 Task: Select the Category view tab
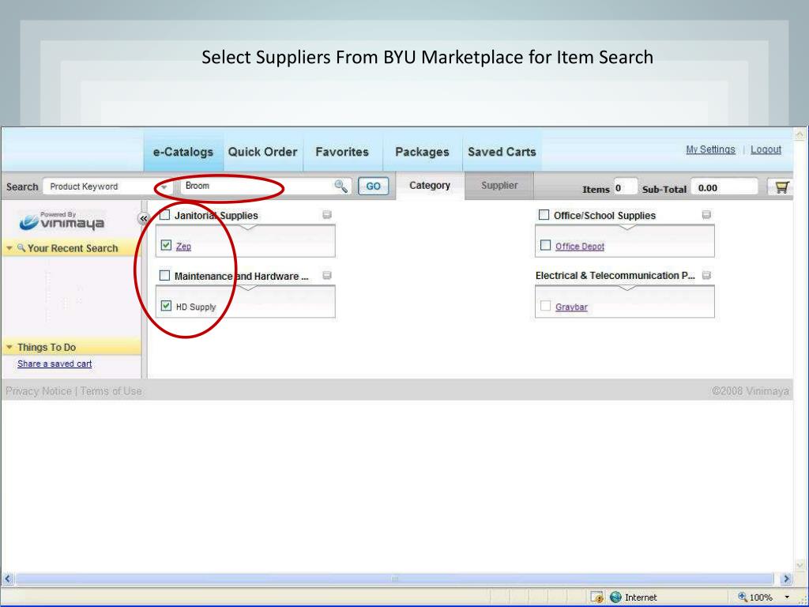(x=430, y=185)
